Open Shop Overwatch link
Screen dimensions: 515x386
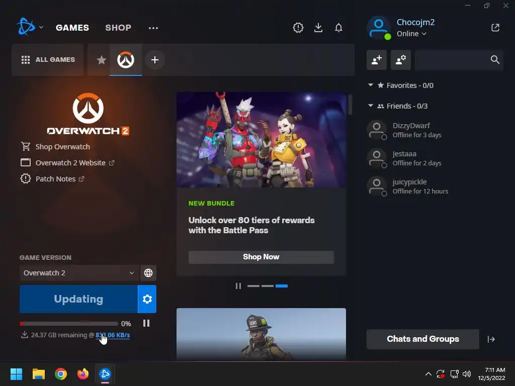coord(63,147)
